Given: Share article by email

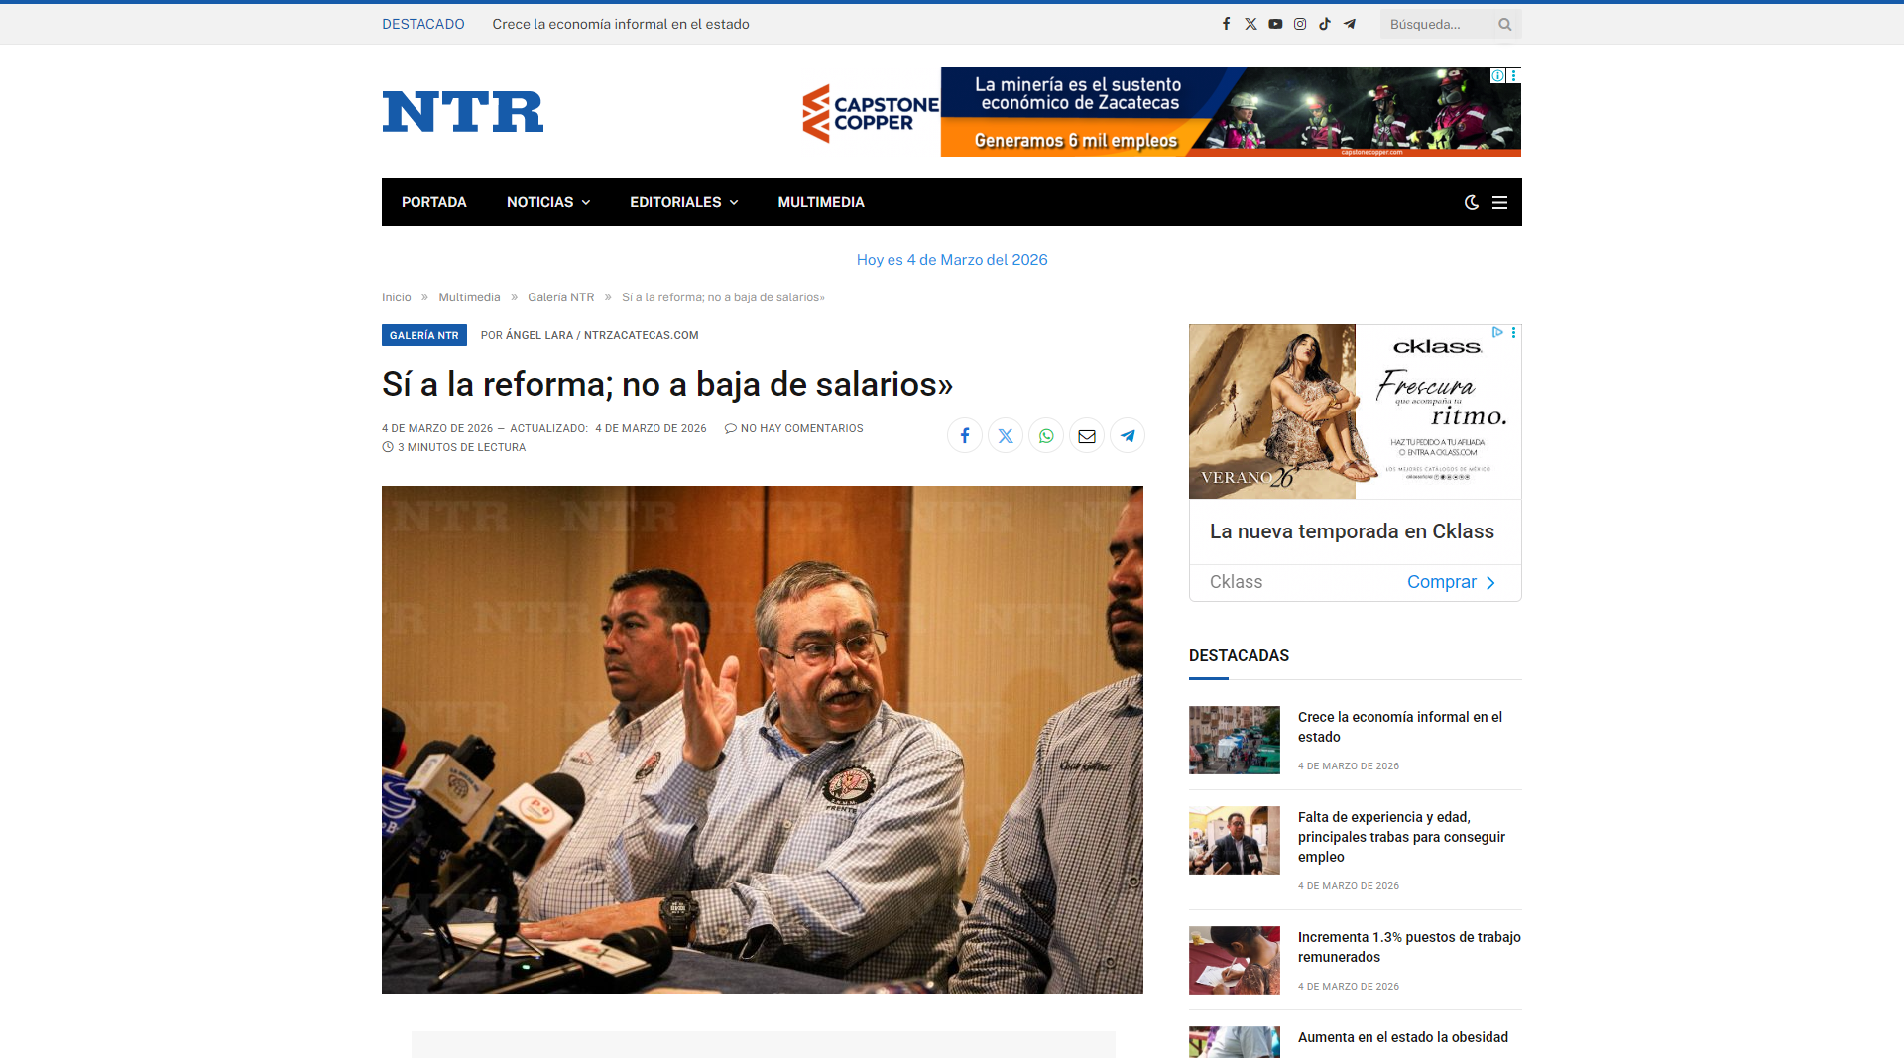Looking at the screenshot, I should click(x=1087, y=435).
